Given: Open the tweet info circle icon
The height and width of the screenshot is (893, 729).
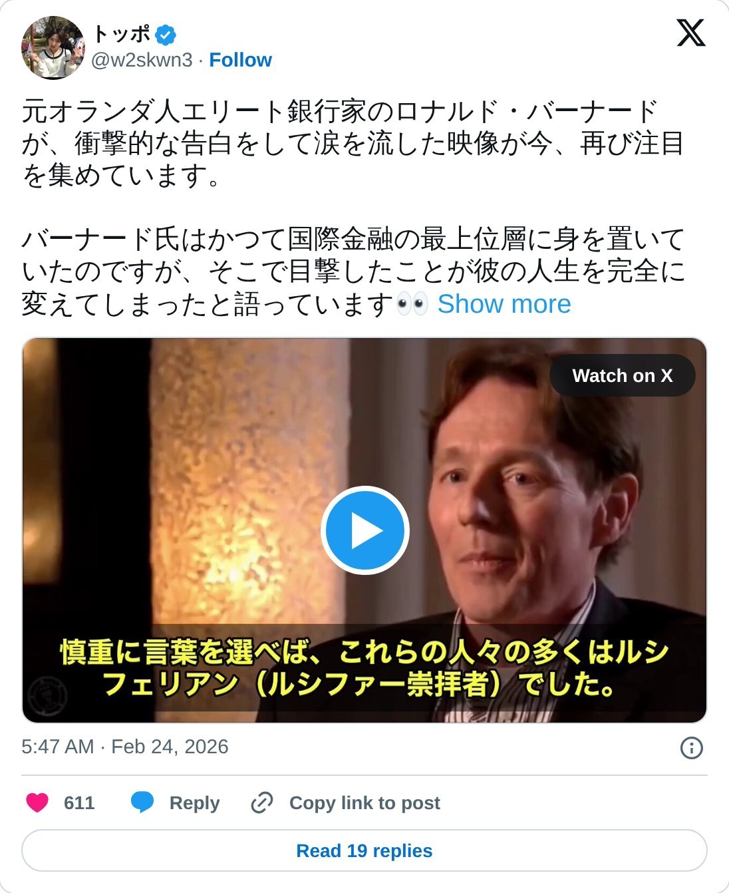Looking at the screenshot, I should tap(692, 747).
